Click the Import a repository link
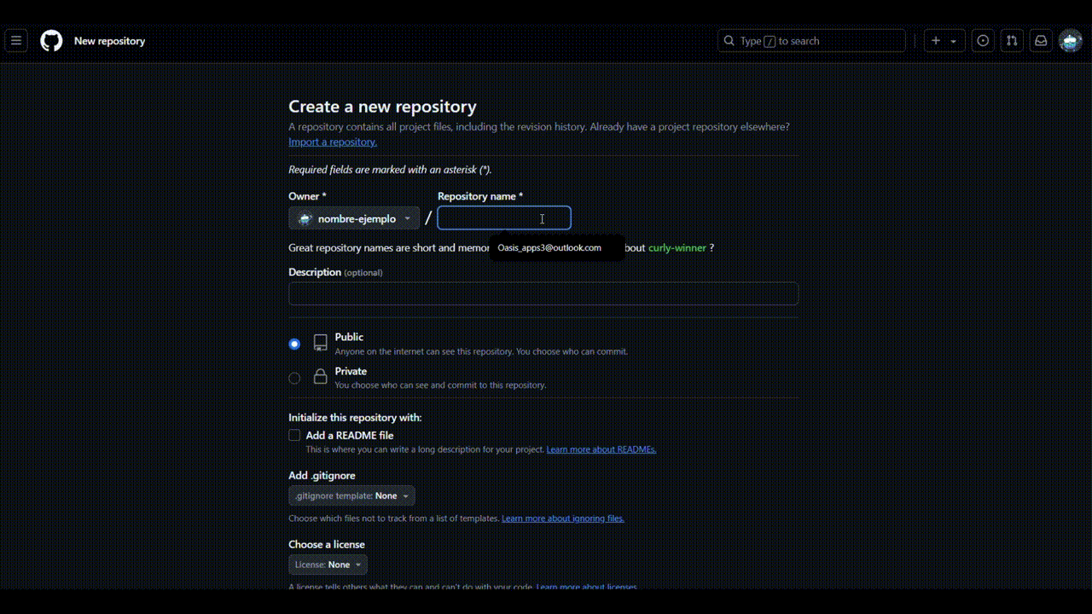 [x=332, y=142]
